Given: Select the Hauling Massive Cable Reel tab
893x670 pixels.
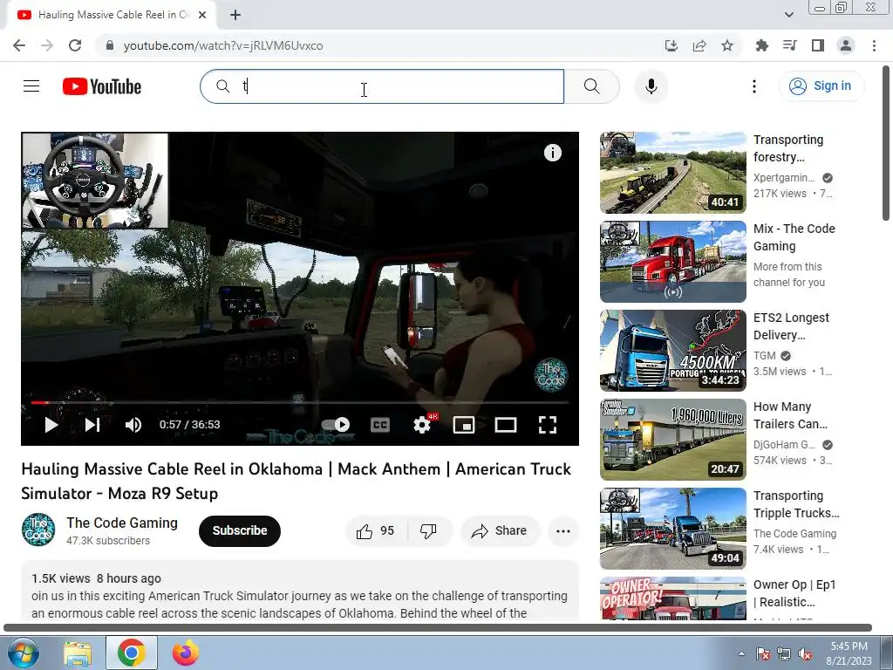Looking at the screenshot, I should pos(112,15).
